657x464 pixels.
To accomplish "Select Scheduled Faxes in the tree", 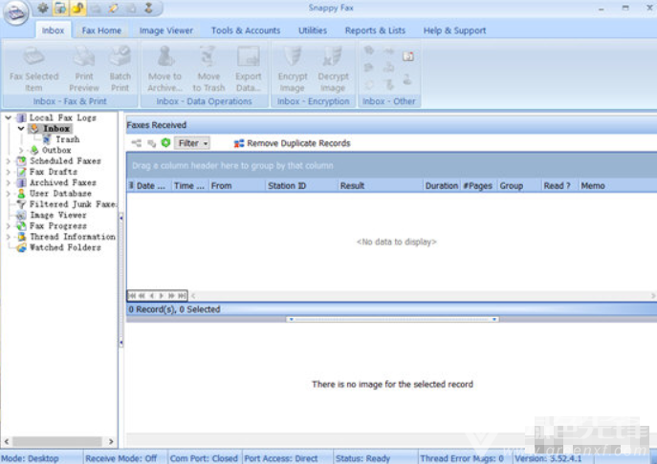I will [x=65, y=160].
